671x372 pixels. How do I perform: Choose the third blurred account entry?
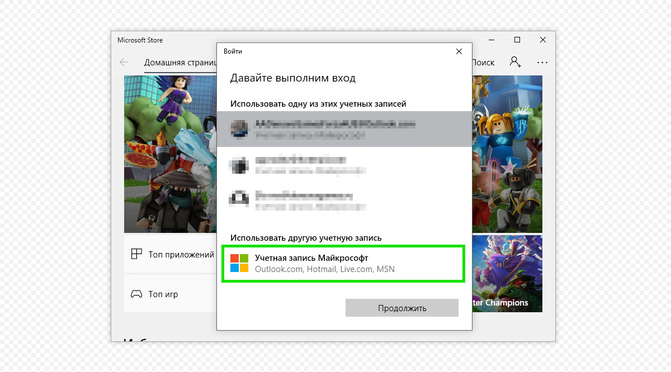342,201
